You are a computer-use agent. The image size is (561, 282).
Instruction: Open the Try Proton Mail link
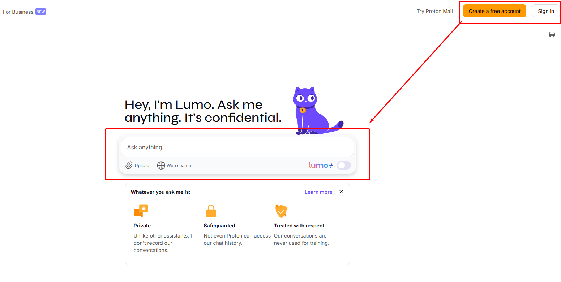pyautogui.click(x=434, y=11)
